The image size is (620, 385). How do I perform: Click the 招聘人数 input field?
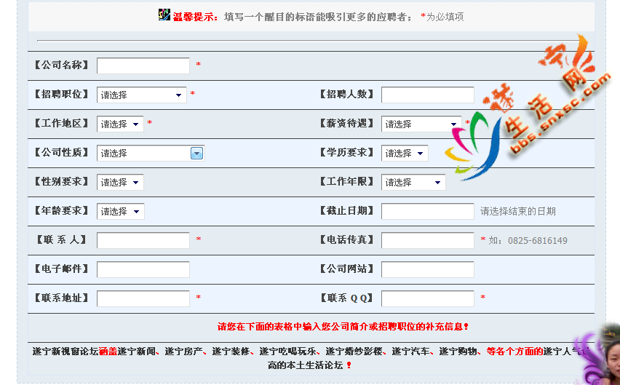tap(427, 95)
